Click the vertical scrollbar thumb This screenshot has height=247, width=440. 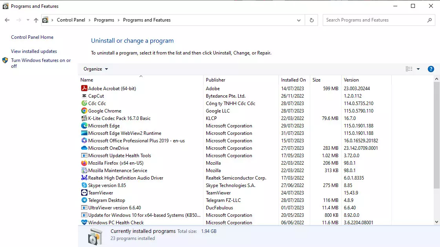(436, 135)
